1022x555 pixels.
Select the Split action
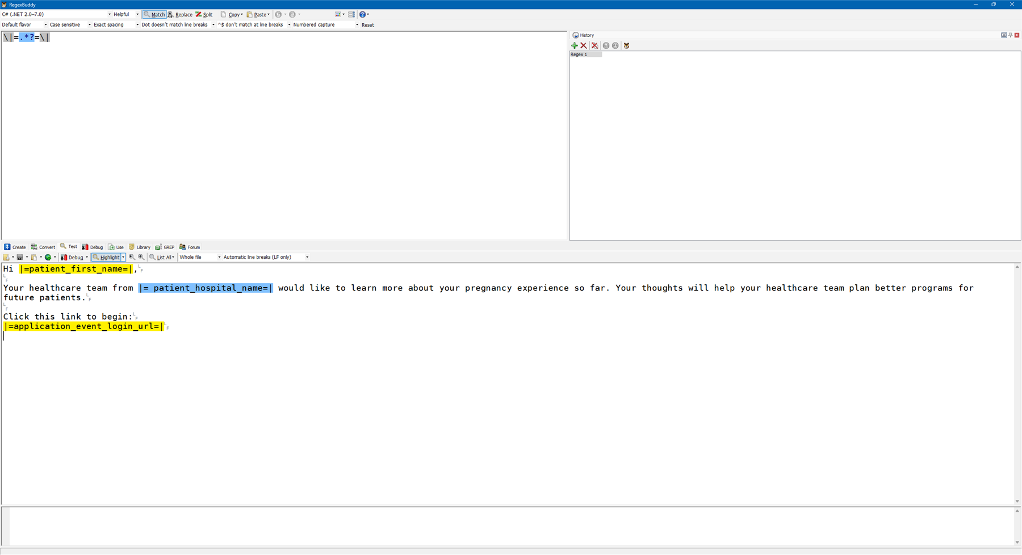(x=204, y=14)
